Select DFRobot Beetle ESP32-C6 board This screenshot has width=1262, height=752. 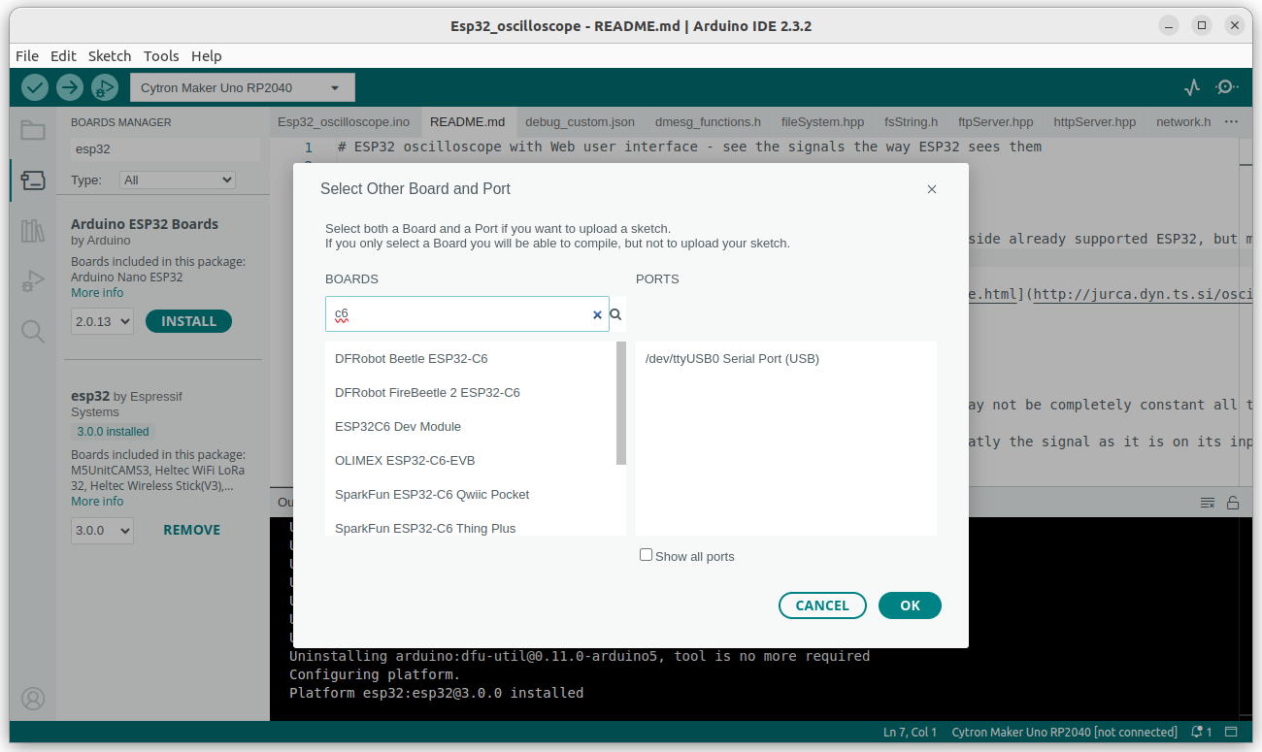tap(471, 359)
